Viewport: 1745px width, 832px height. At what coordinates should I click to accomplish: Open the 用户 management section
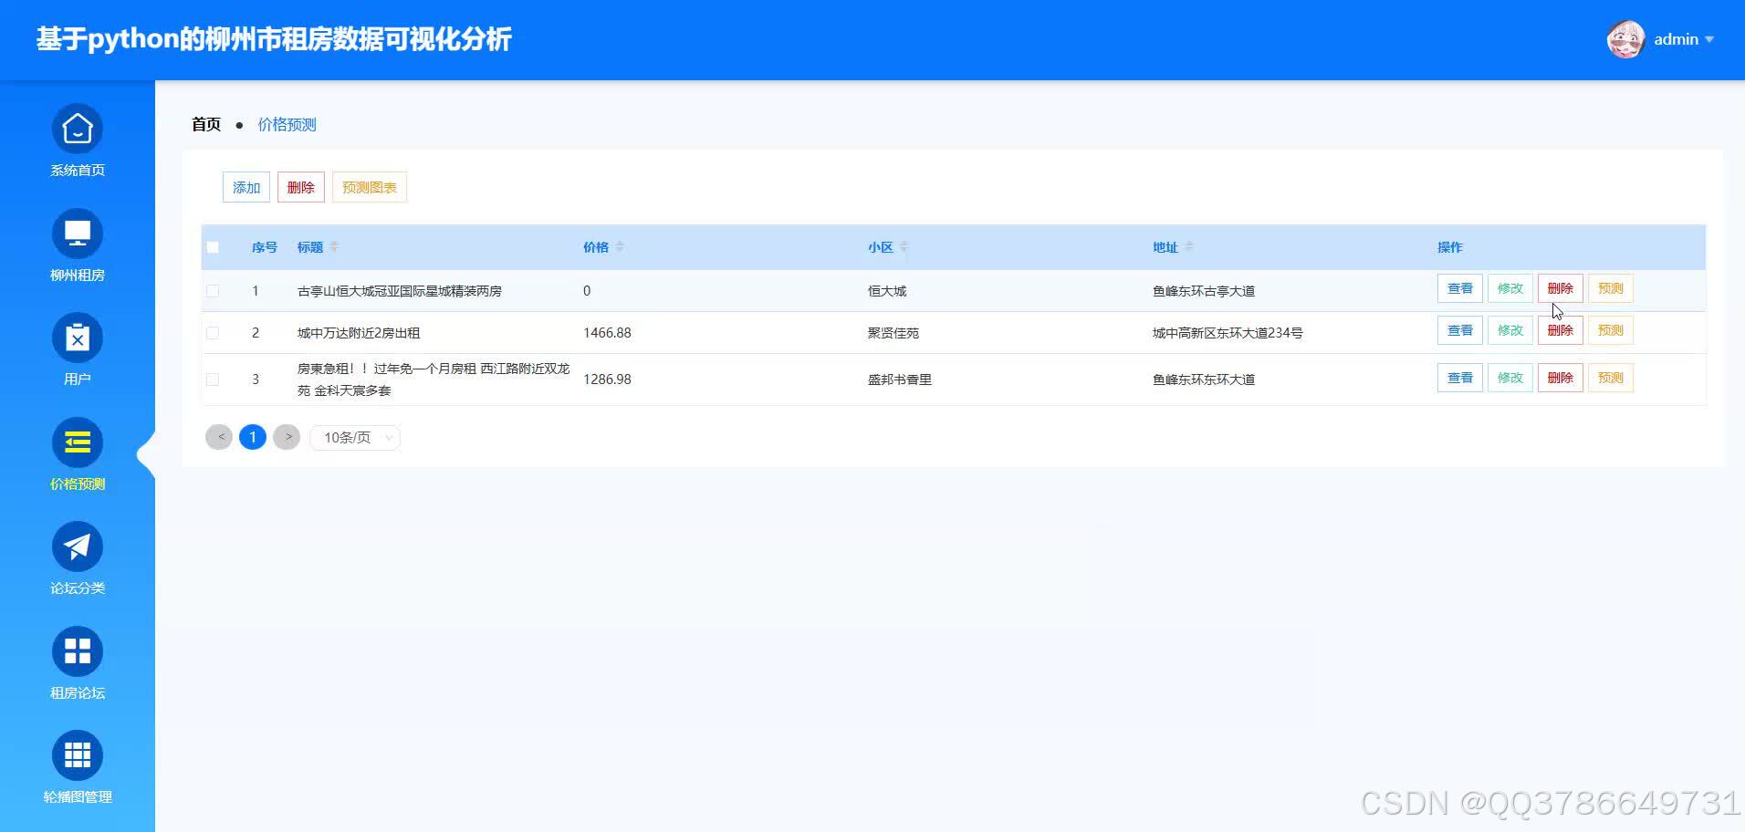click(77, 350)
